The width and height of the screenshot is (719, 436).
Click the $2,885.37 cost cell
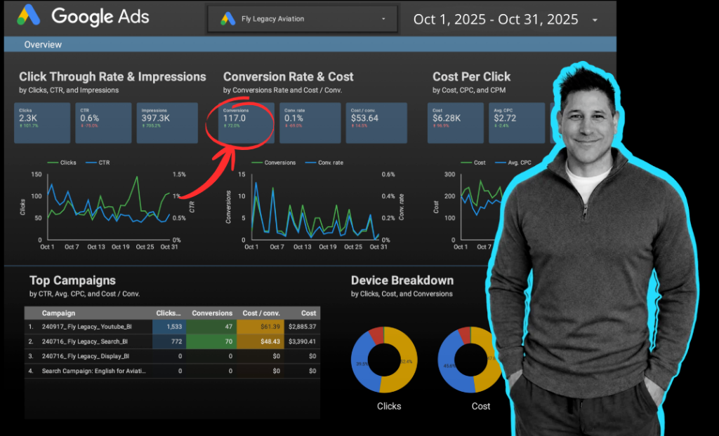(302, 327)
